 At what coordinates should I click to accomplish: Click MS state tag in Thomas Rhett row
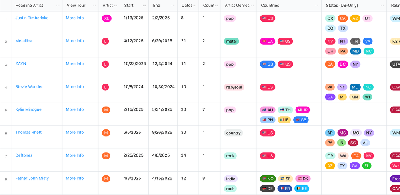[343, 133]
